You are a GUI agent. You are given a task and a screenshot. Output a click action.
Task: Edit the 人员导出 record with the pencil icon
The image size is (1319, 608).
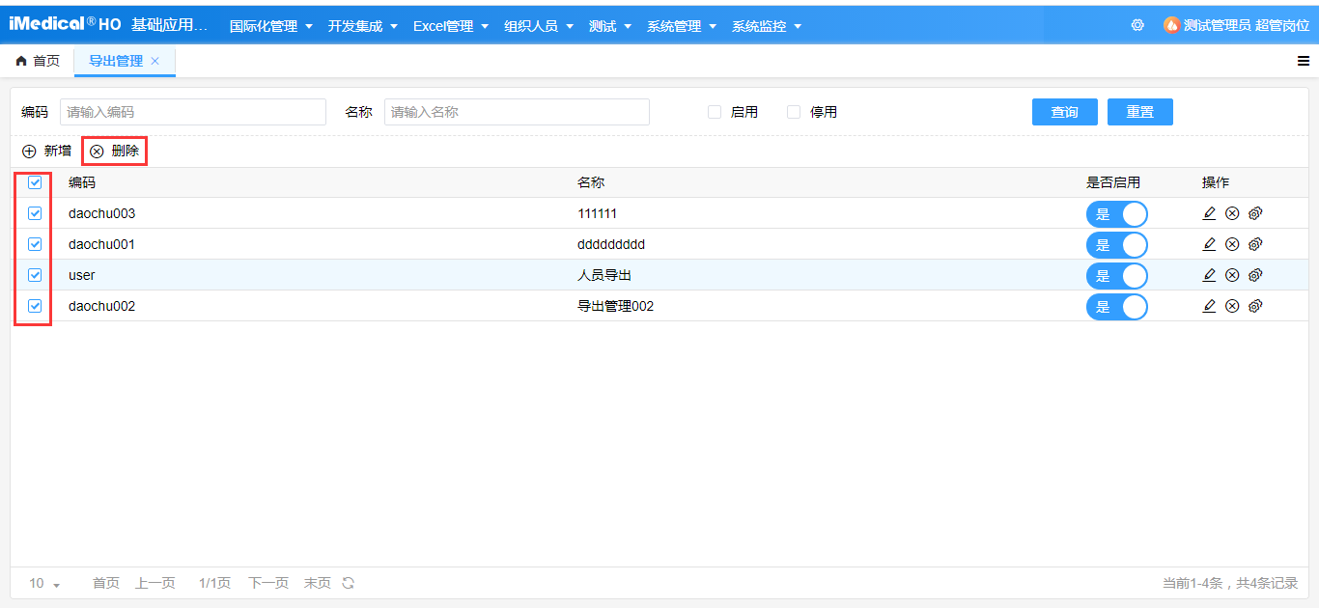coord(1209,275)
